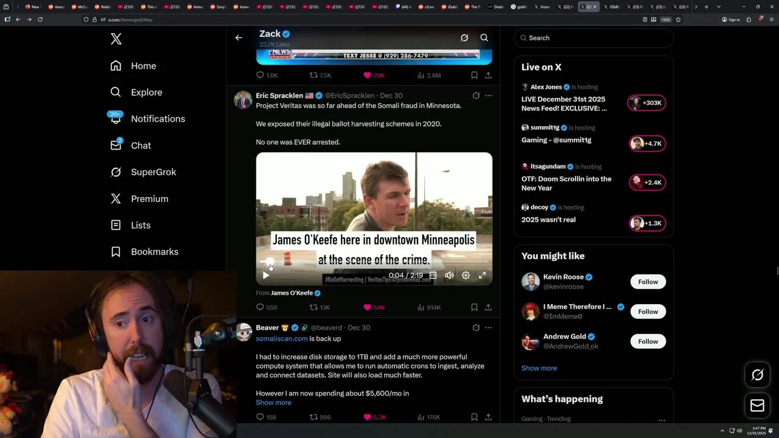Viewport: 779px width, 438px height.
Task: Bookmark the top post with 2.8M views
Action: click(474, 75)
